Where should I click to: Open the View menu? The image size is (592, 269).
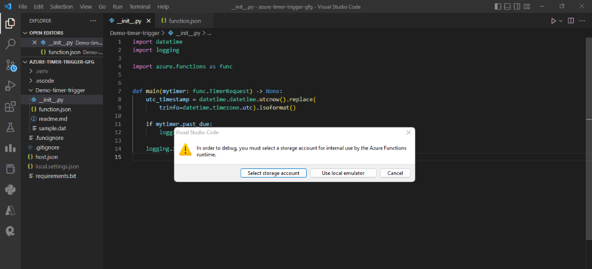[x=86, y=6]
